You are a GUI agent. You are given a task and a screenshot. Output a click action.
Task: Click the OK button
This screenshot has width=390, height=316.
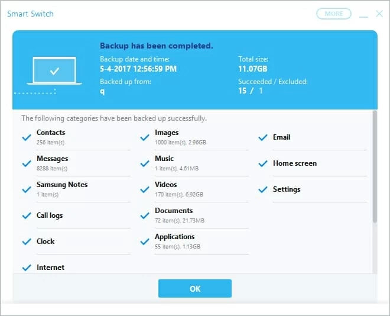(194, 288)
